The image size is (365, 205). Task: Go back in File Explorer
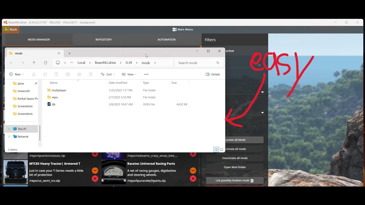coord(11,63)
